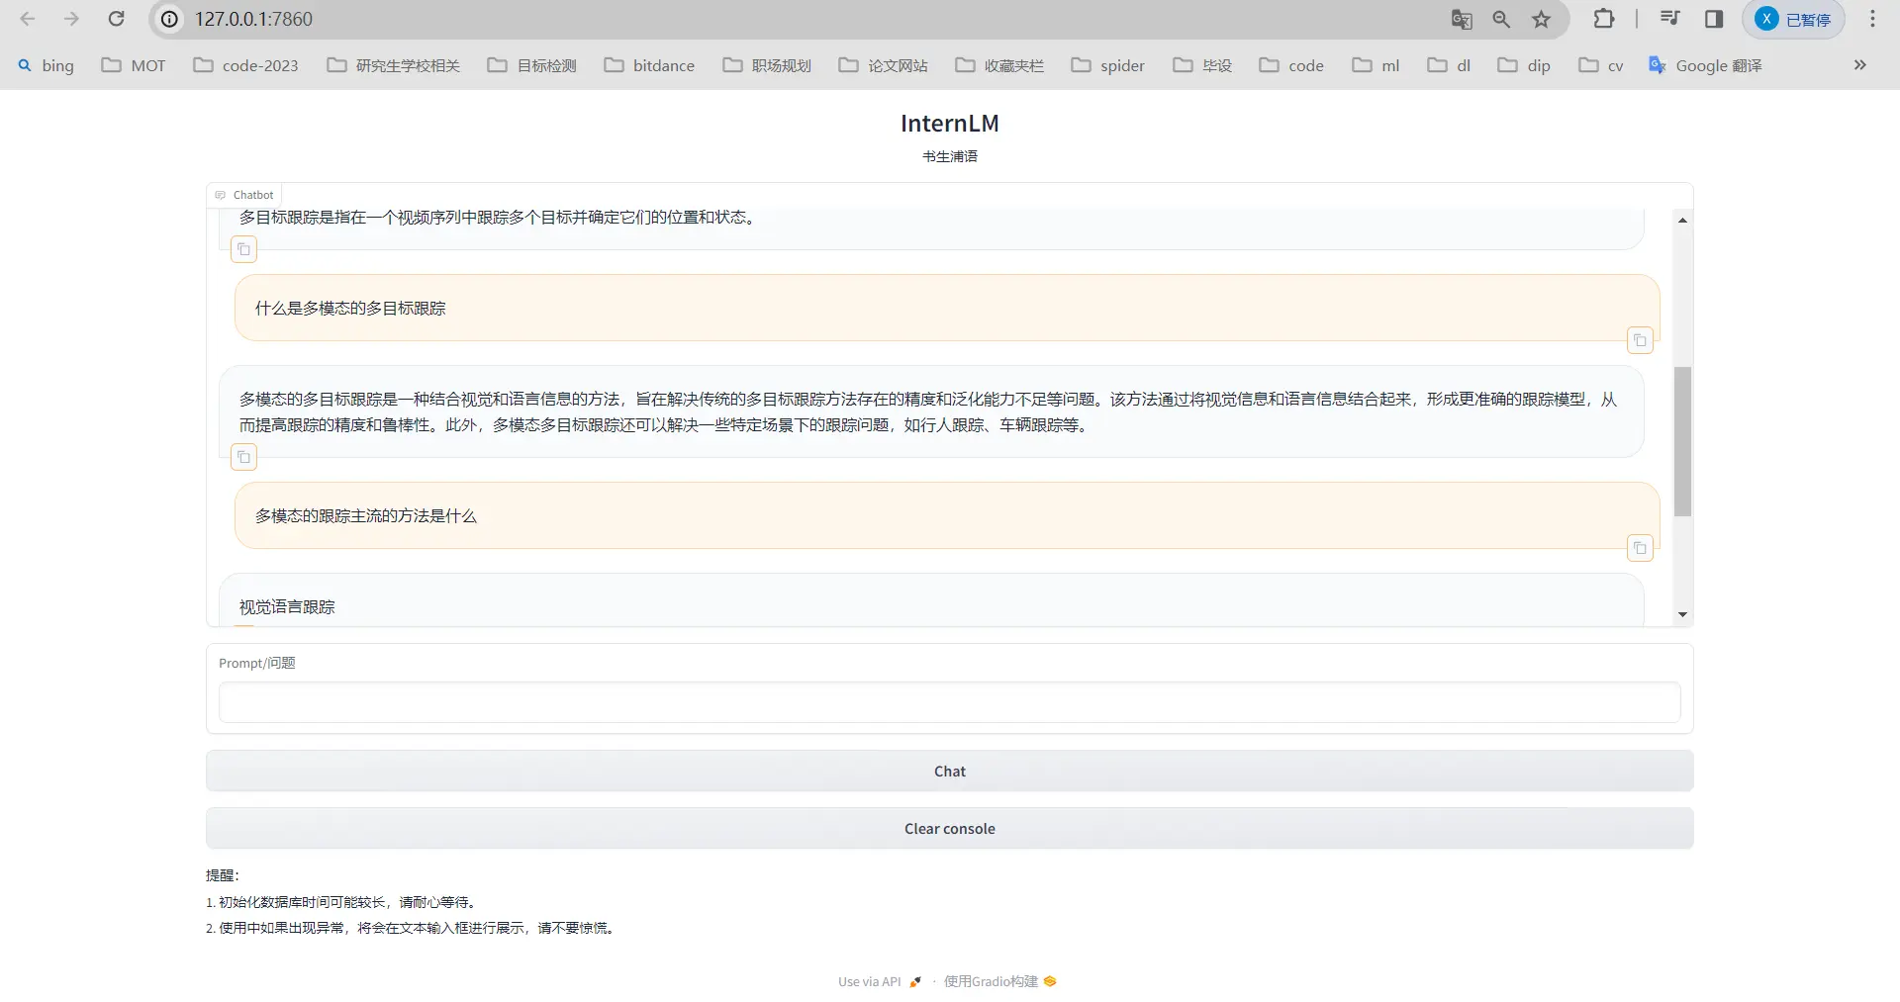Viewport: 1900px width, 1002px height.
Task: Click the chatbot scrollbar thumb
Action: [1682, 441]
